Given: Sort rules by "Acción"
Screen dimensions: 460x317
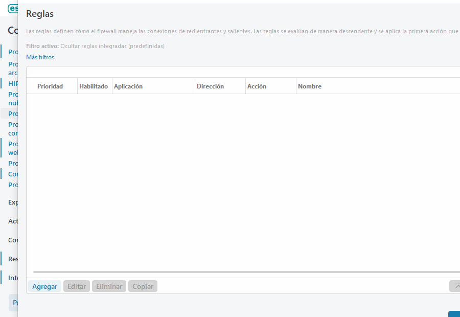Looking at the screenshot, I should 256,86.
